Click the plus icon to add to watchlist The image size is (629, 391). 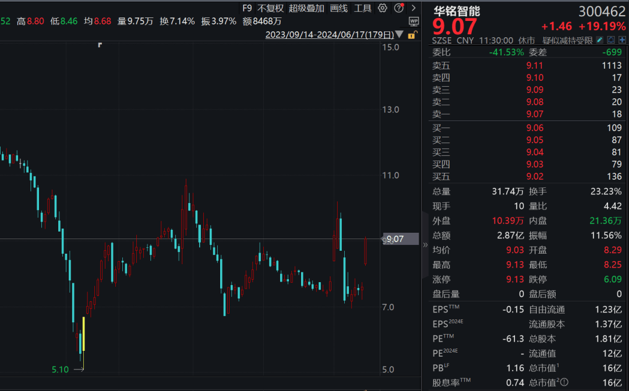[621, 40]
